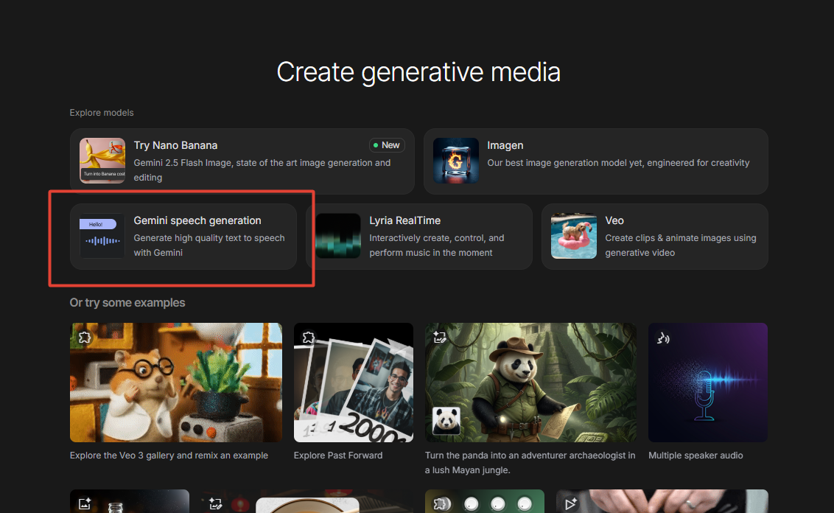Click the New badge on Nano Banana
Viewport: 834px width, 513px height.
coord(387,145)
